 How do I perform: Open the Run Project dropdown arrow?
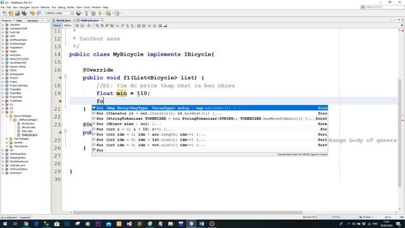[x=104, y=13]
